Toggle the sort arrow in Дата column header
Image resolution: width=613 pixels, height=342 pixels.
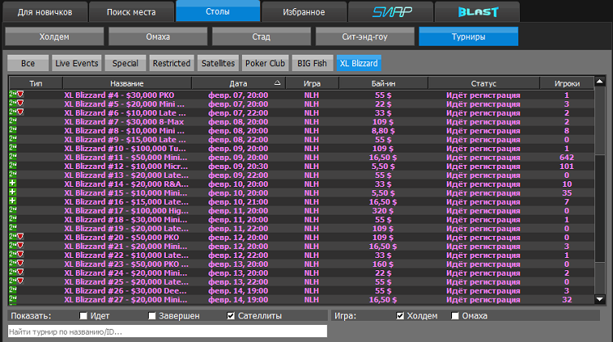point(276,83)
